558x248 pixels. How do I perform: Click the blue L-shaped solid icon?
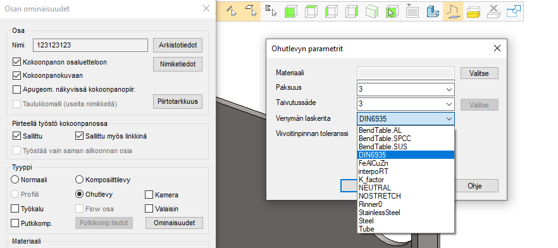click(x=433, y=11)
